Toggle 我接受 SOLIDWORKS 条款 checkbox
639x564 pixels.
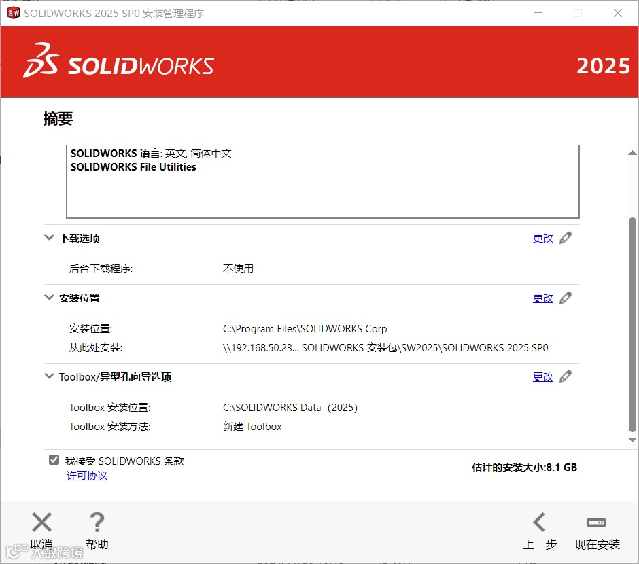click(x=54, y=460)
